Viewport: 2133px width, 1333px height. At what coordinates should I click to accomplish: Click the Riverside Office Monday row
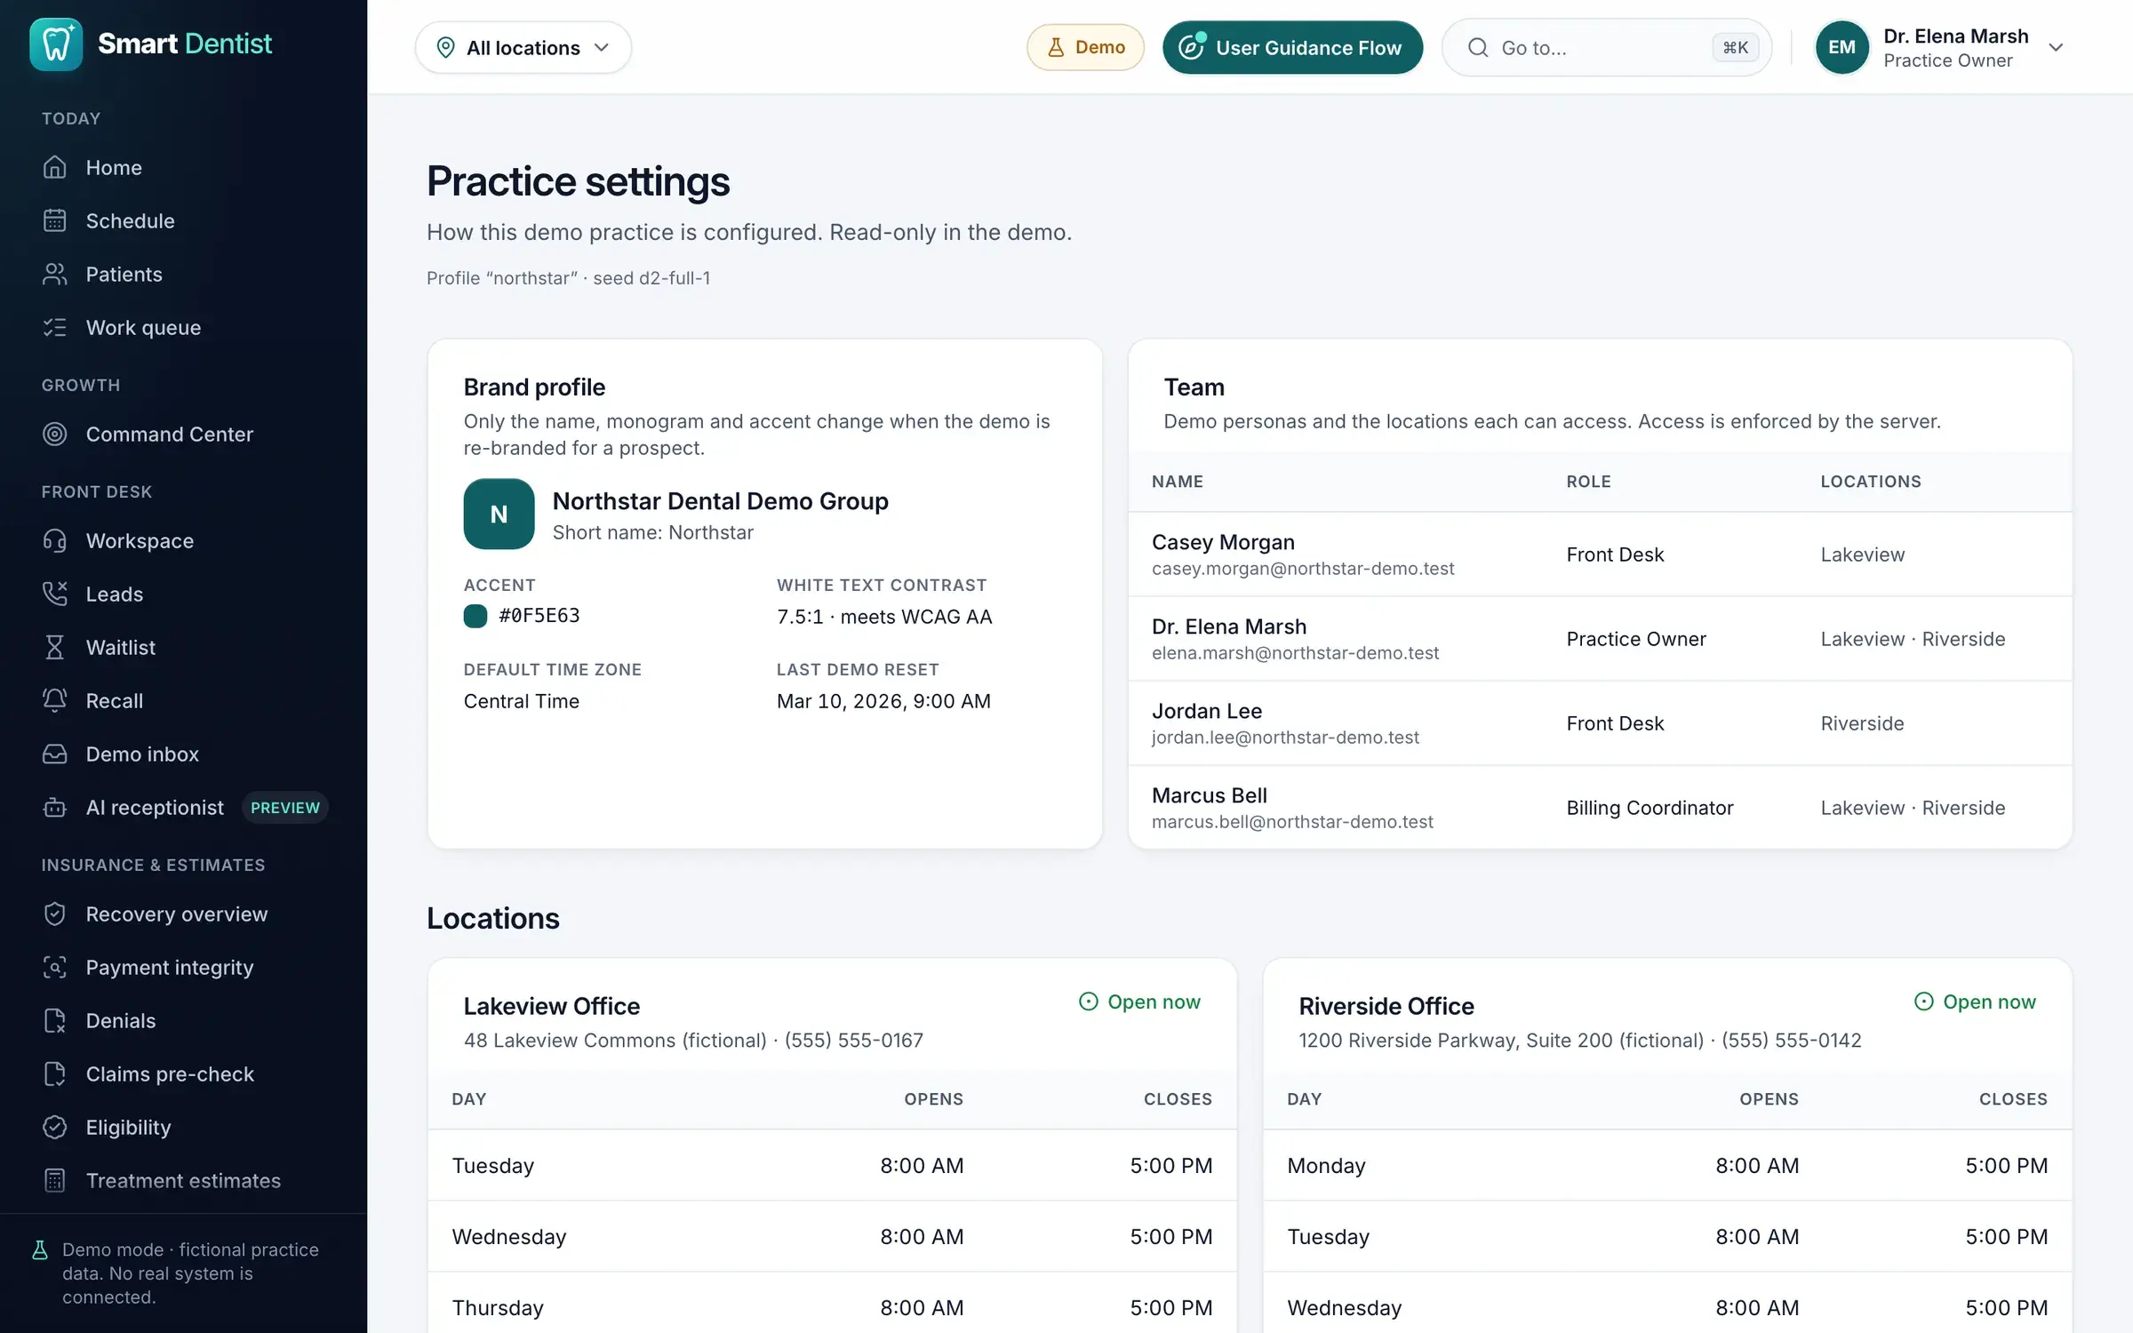coord(1667,1165)
